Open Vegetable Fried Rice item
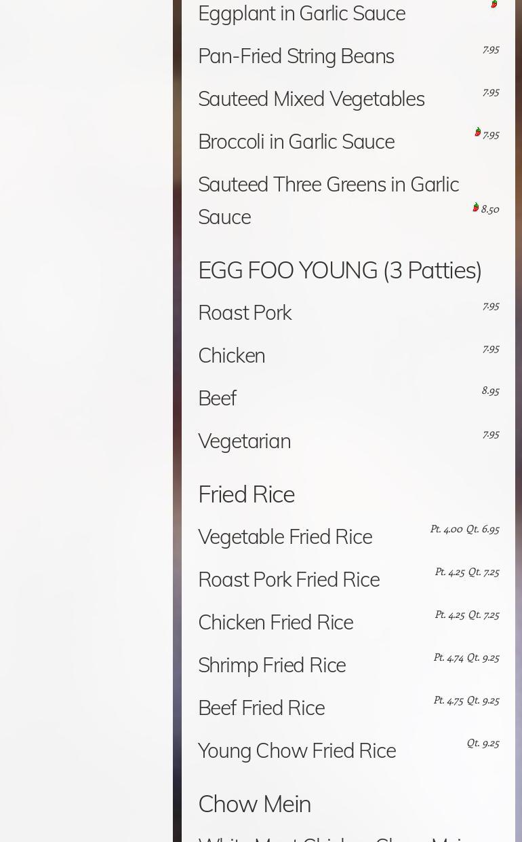Screen dimensions: 522x842 coord(285,537)
